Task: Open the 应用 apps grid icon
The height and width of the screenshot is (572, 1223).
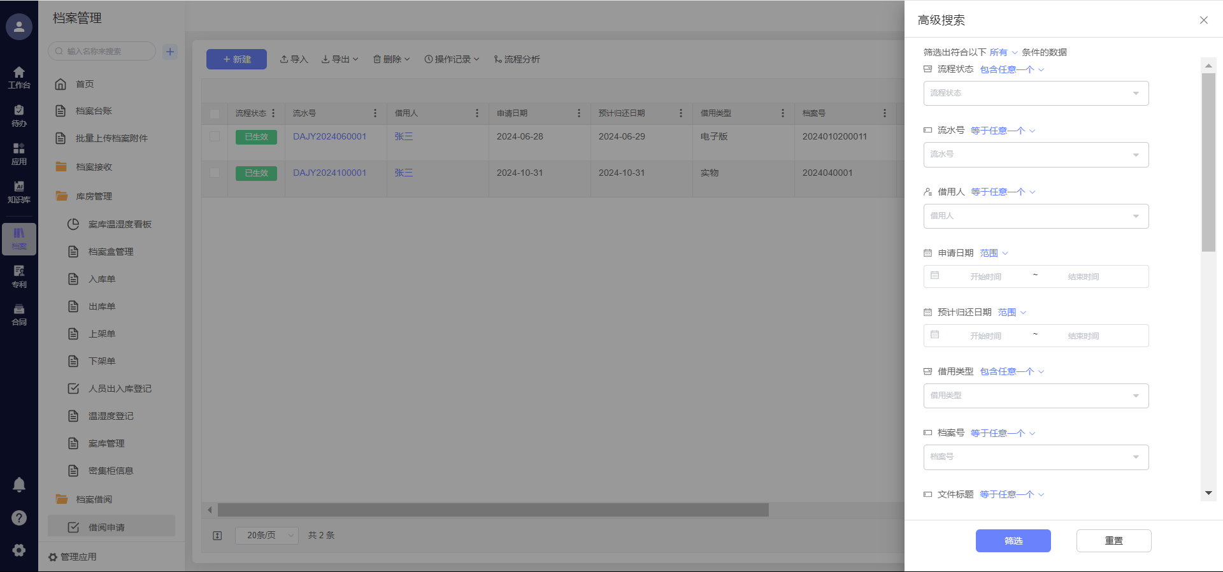Action: (x=19, y=154)
